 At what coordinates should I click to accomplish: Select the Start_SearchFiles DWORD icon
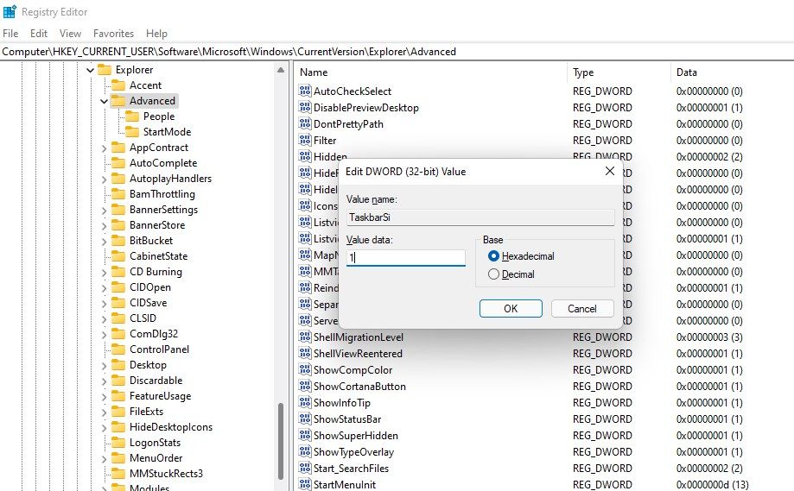[305, 468]
